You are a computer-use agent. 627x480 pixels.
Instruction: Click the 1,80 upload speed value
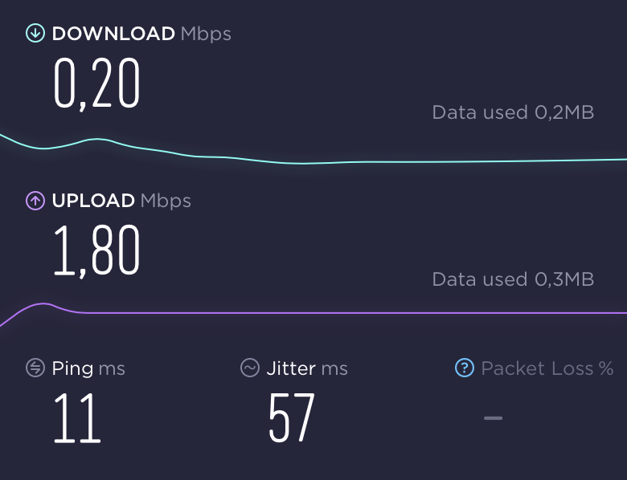[x=96, y=250]
